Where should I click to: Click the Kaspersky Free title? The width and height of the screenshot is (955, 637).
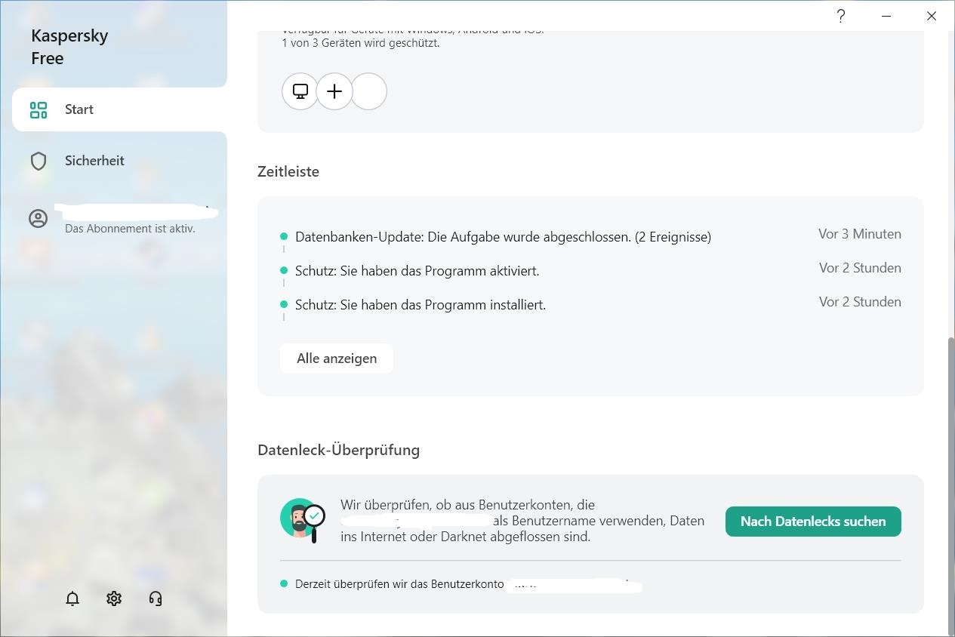coord(69,47)
